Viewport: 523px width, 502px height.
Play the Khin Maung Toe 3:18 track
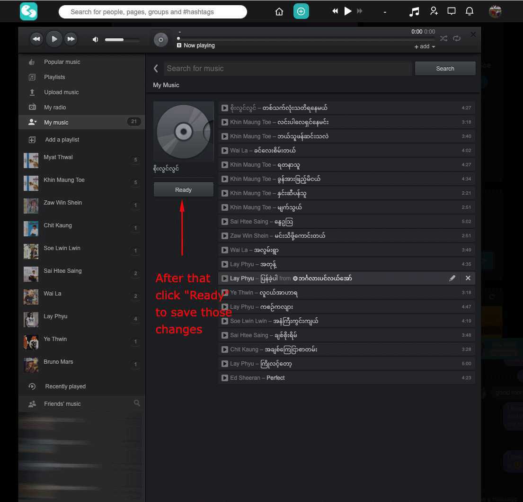tap(225, 122)
